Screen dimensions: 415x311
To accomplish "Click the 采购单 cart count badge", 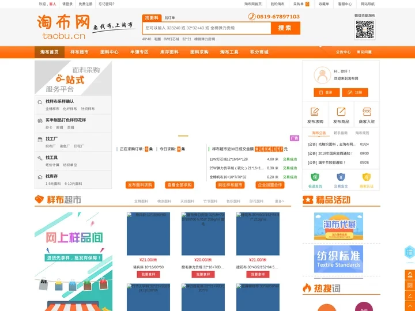I will [307, 4].
